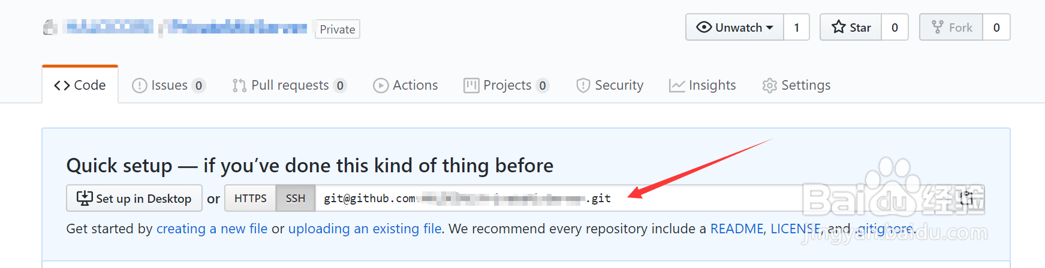Viewport: 1045px width, 268px height.
Task: Open the Projects tab
Action: click(x=507, y=86)
